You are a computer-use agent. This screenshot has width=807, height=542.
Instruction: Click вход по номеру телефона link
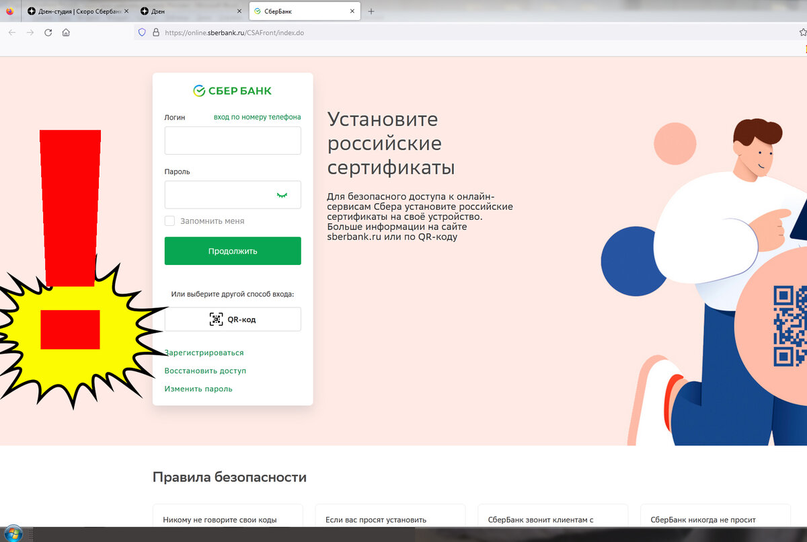pyautogui.click(x=258, y=117)
